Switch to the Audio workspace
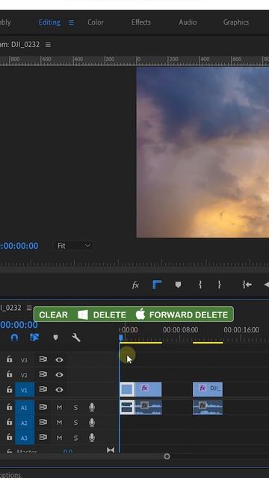This screenshot has width=269, height=478. pos(188,22)
